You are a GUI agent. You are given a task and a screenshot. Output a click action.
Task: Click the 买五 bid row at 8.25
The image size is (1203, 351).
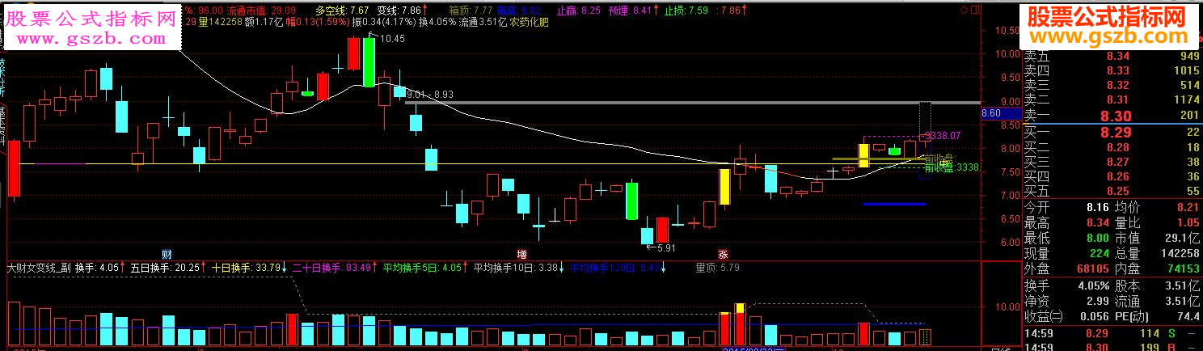coord(1112,190)
